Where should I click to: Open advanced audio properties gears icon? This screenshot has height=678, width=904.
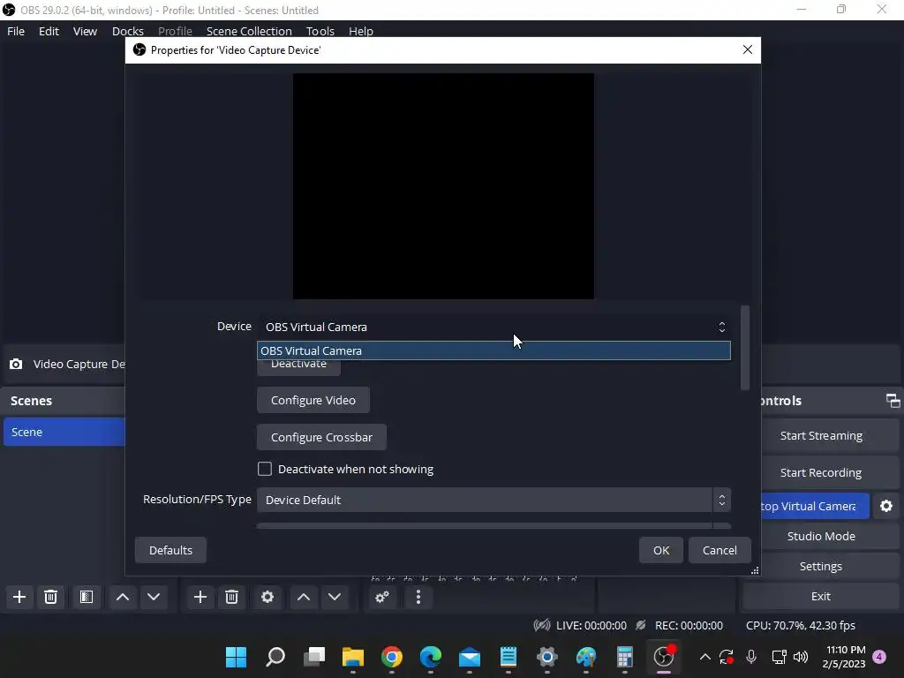pos(382,597)
